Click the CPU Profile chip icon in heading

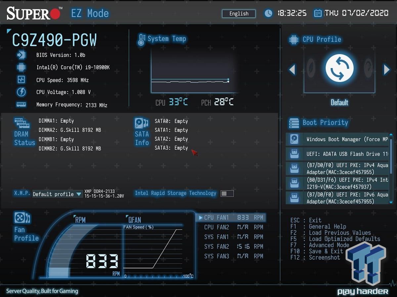click(x=293, y=40)
